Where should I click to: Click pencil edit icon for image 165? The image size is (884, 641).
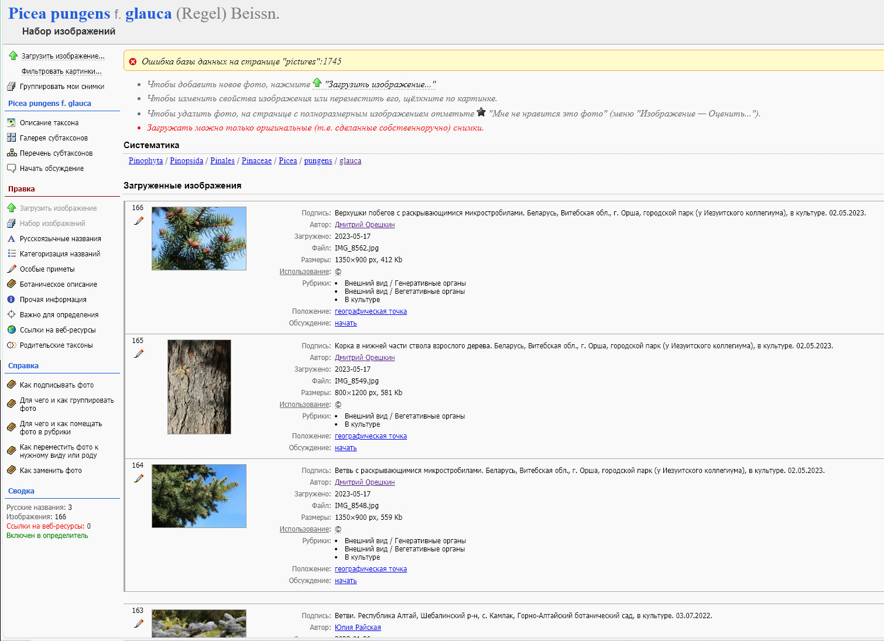139,354
